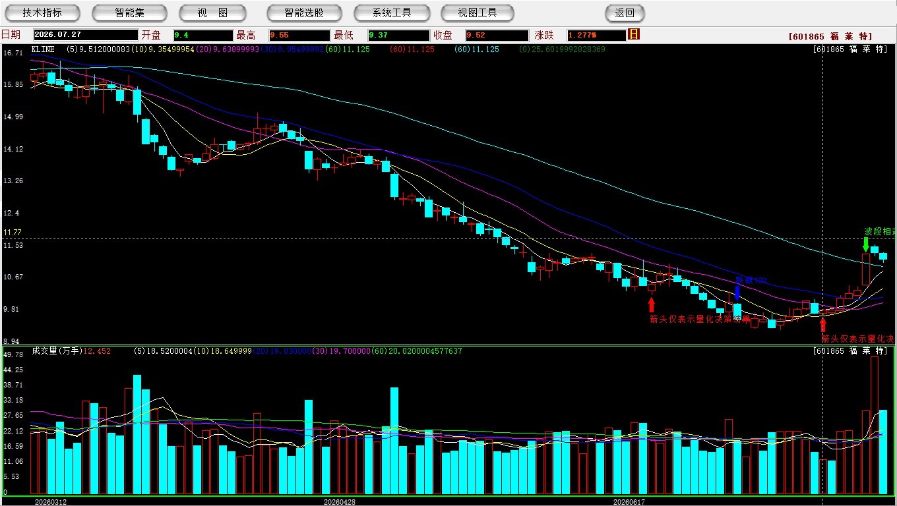Click the date label 20260428
The width and height of the screenshot is (897, 506).
(x=340, y=501)
